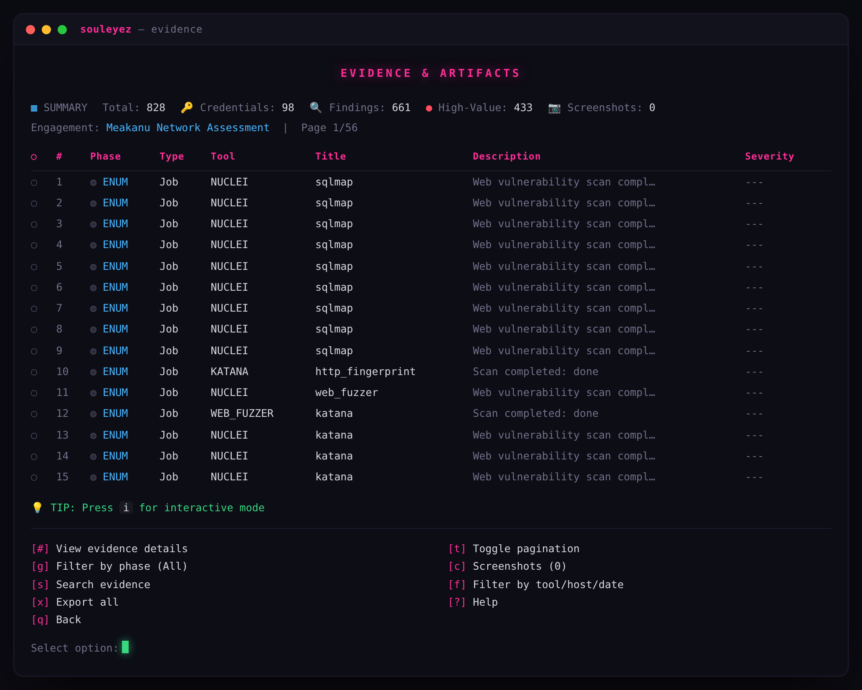The height and width of the screenshot is (690, 862).
Task: Click sqlmap title in row 6
Action: click(x=334, y=287)
